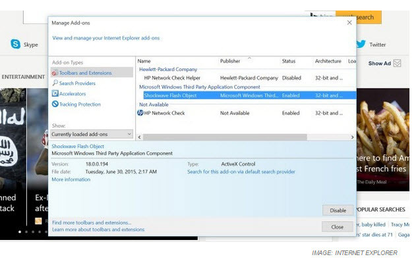The height and width of the screenshot is (261, 420).
Task: Click the version 18.0.0.194 value
Action: click(97, 164)
